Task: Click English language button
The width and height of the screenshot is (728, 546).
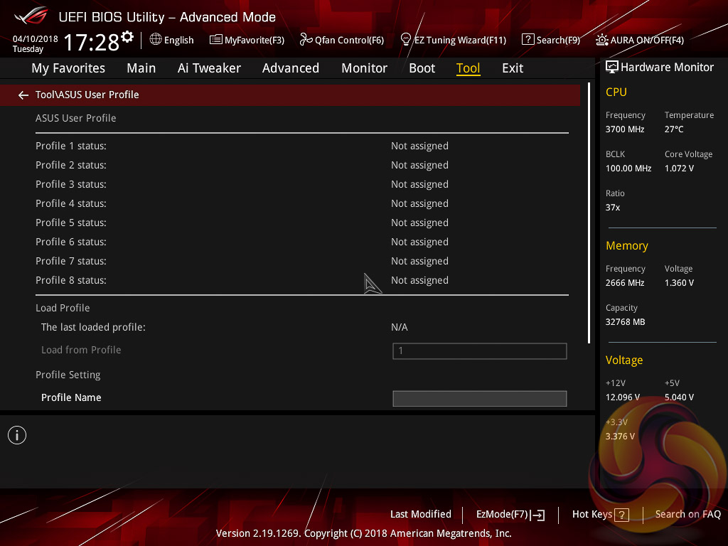Action: click(178, 41)
